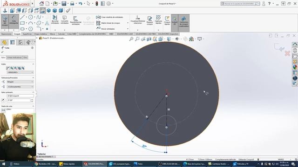Select the Spline sketch tool
Screen dimensions: 298x167
(39, 17)
